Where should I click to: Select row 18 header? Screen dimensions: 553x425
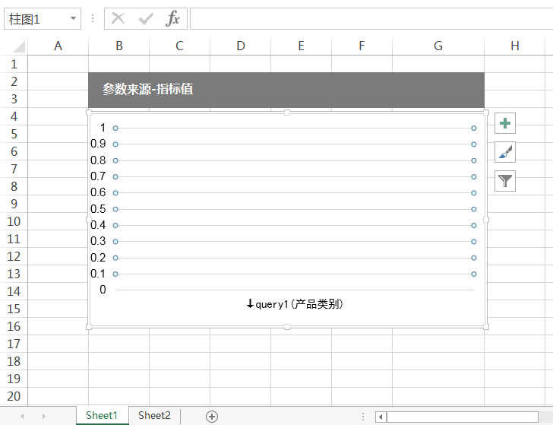click(x=14, y=361)
